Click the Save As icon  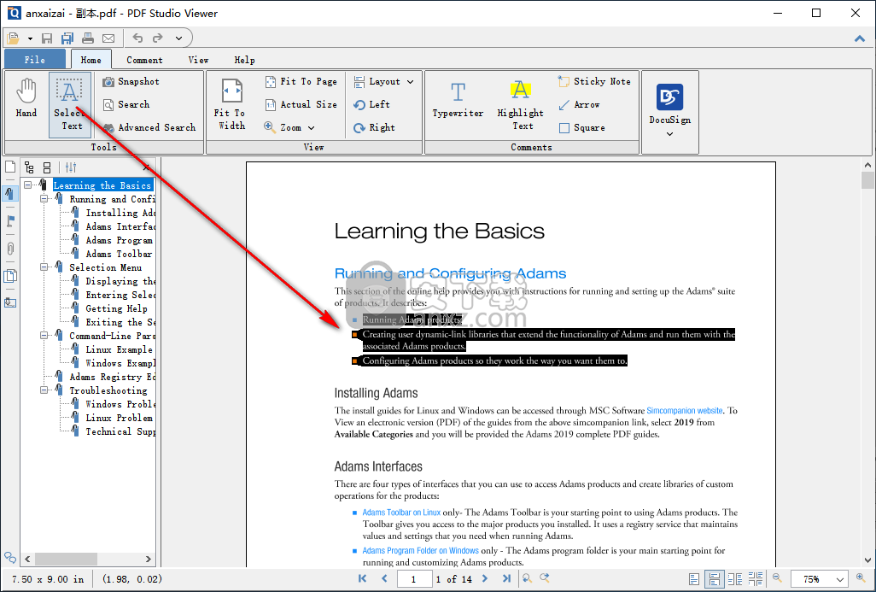(67, 38)
